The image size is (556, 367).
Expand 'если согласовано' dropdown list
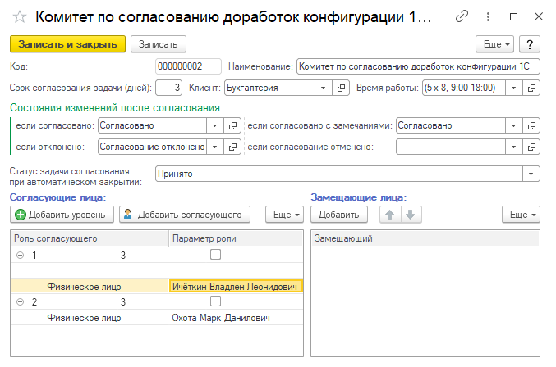215,125
